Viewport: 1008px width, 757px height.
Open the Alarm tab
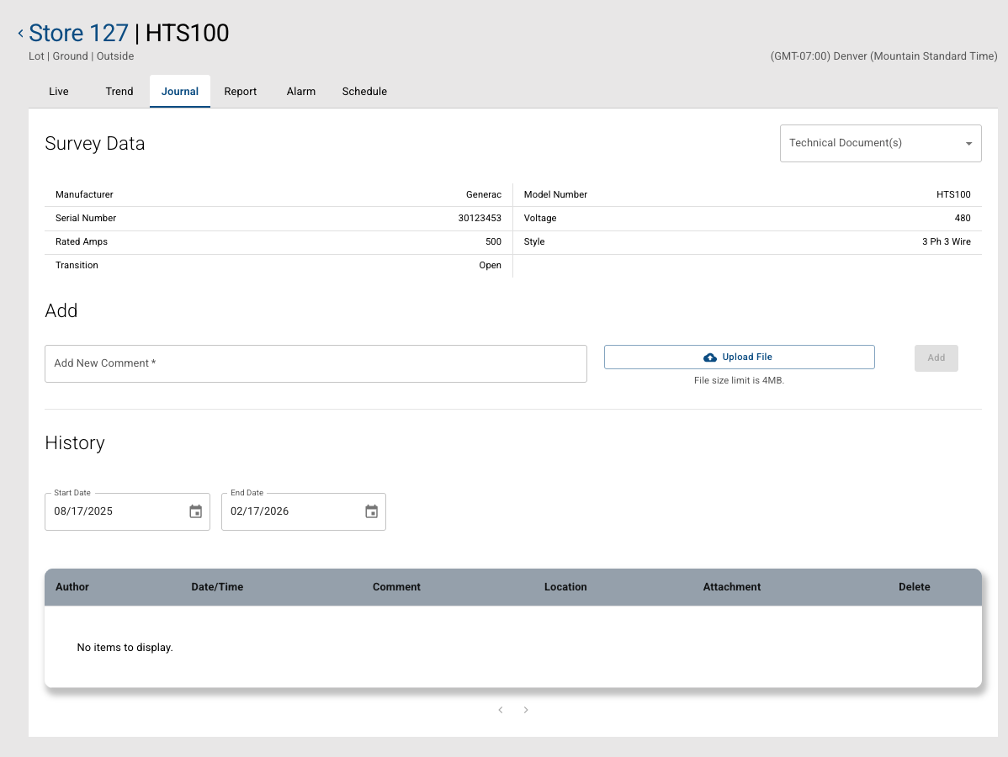pyautogui.click(x=301, y=92)
